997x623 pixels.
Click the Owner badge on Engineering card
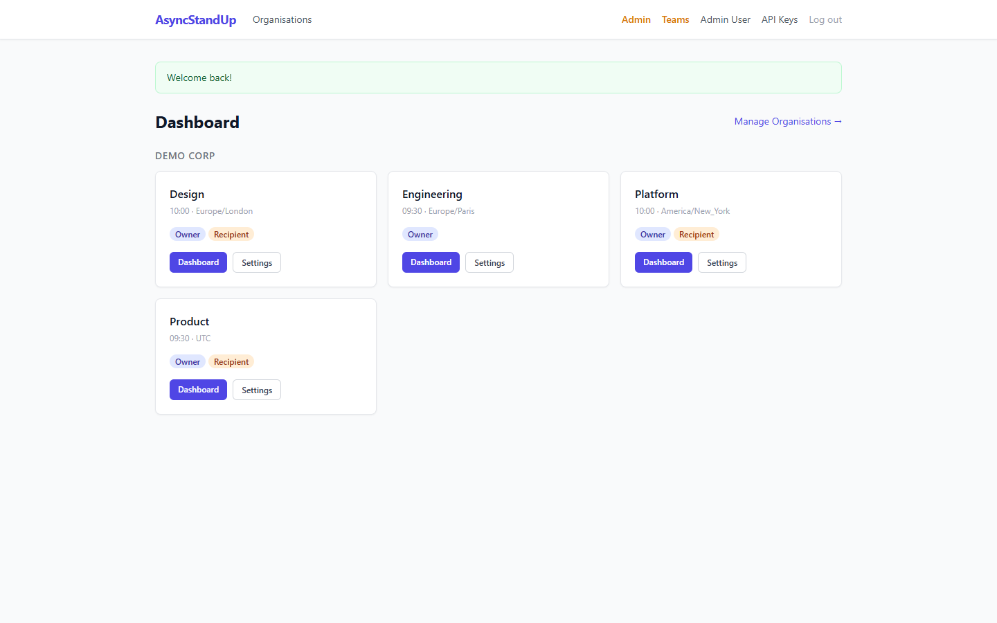420,235
